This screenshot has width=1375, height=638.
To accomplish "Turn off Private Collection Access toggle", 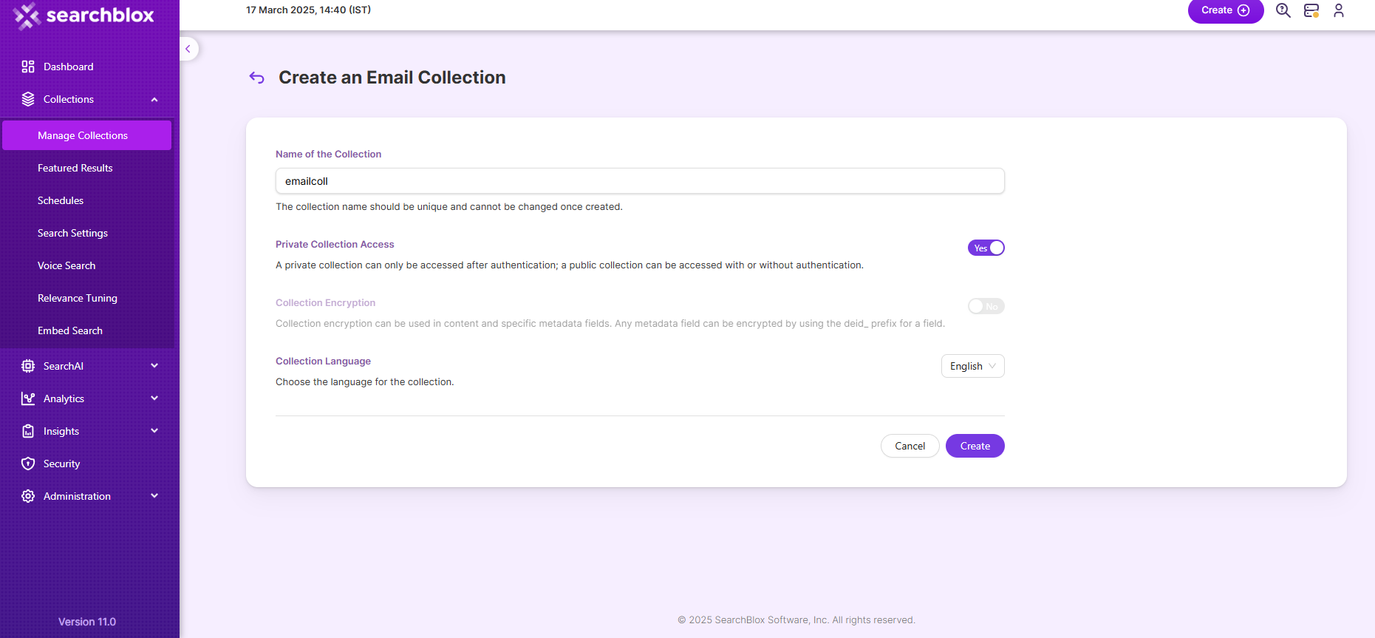I will click(x=986, y=248).
